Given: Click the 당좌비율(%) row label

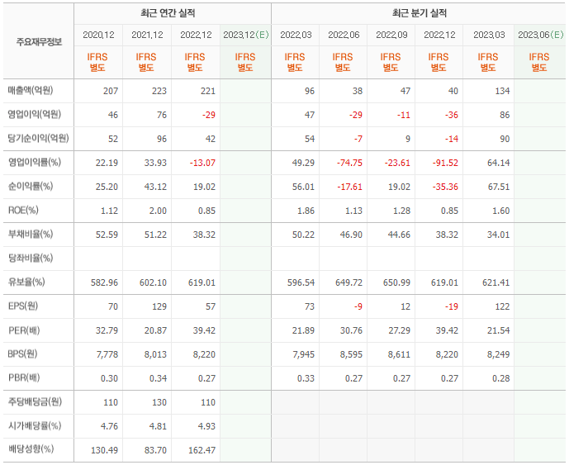Looking at the screenshot, I should 31,258.
